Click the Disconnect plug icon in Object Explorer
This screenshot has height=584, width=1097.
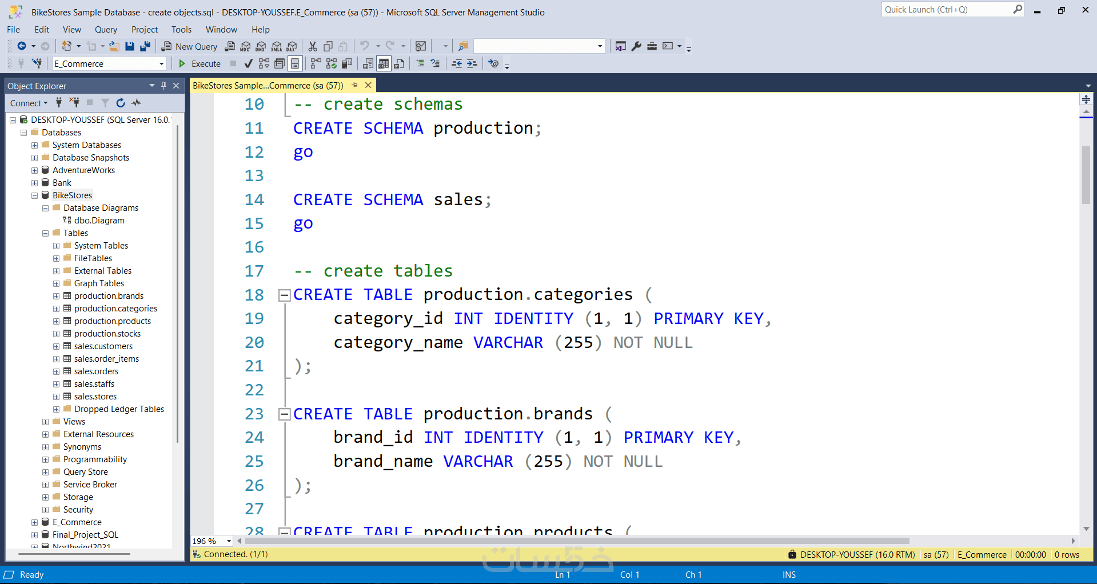tap(74, 103)
